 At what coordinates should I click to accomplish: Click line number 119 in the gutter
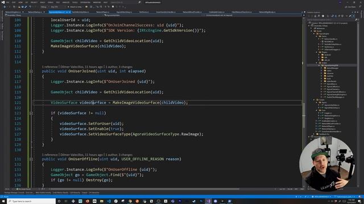pos(18,92)
